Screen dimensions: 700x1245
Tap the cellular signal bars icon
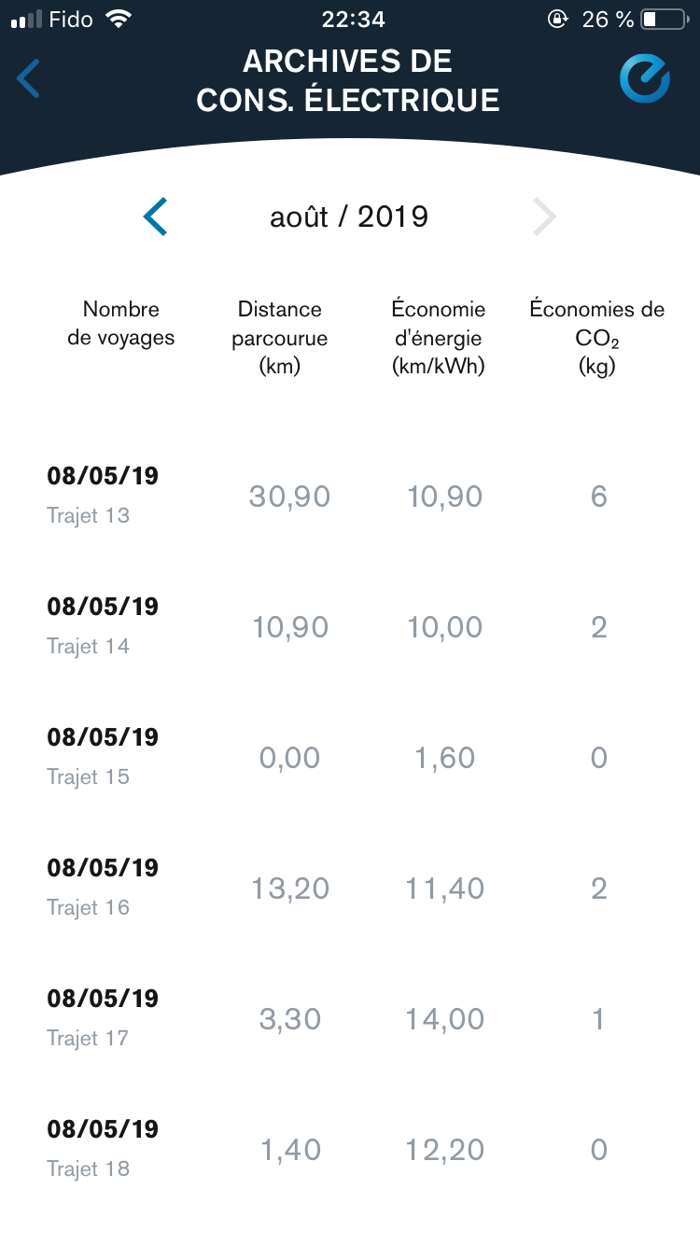[26, 19]
